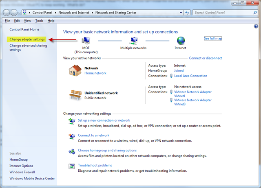Click the back navigation arrow button

[x=8, y=13]
